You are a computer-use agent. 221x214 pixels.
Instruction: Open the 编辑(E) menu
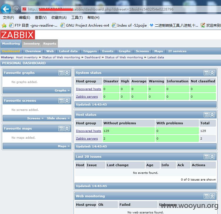point(24,18)
